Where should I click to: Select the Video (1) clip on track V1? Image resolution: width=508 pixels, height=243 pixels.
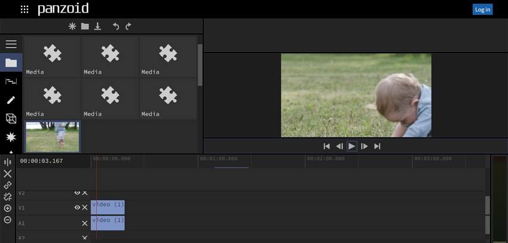point(108,207)
